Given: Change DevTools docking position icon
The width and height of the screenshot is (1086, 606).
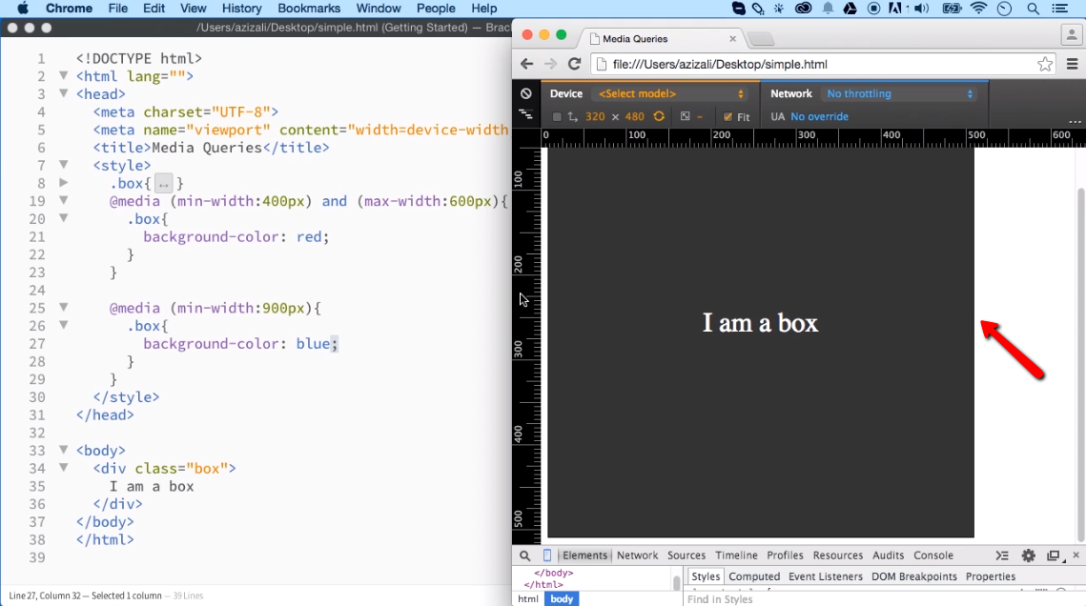Looking at the screenshot, I should click(1053, 555).
